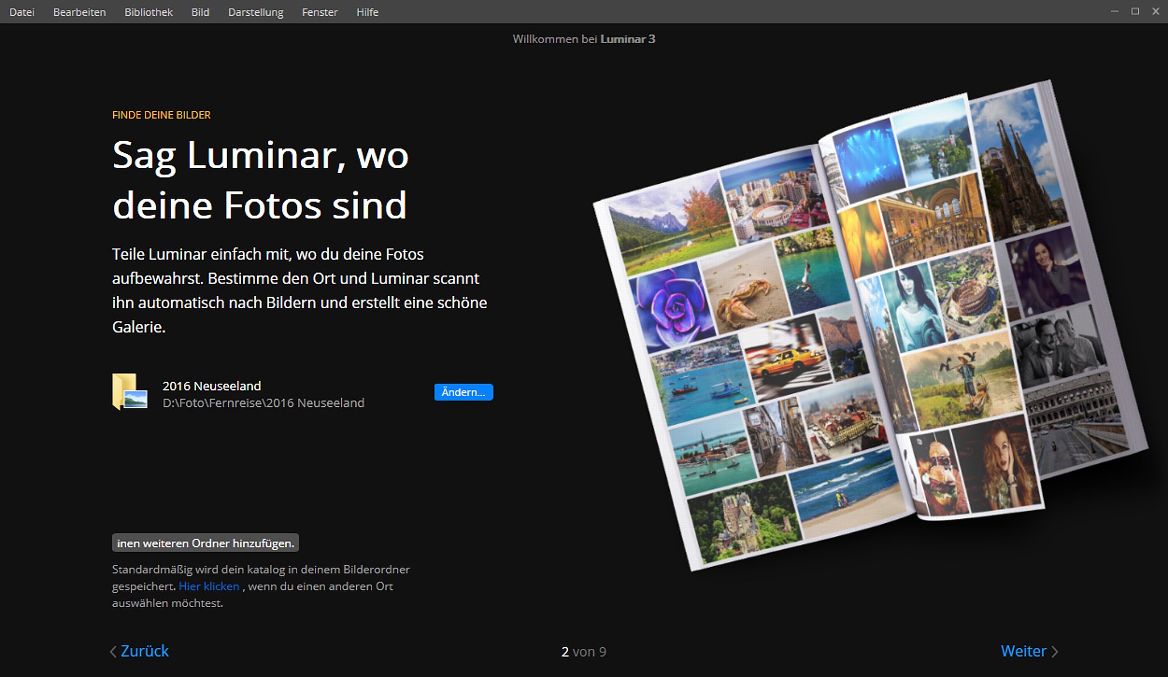Click the photo book collage image
Image resolution: width=1168 pixels, height=677 pixels.
coord(870,327)
